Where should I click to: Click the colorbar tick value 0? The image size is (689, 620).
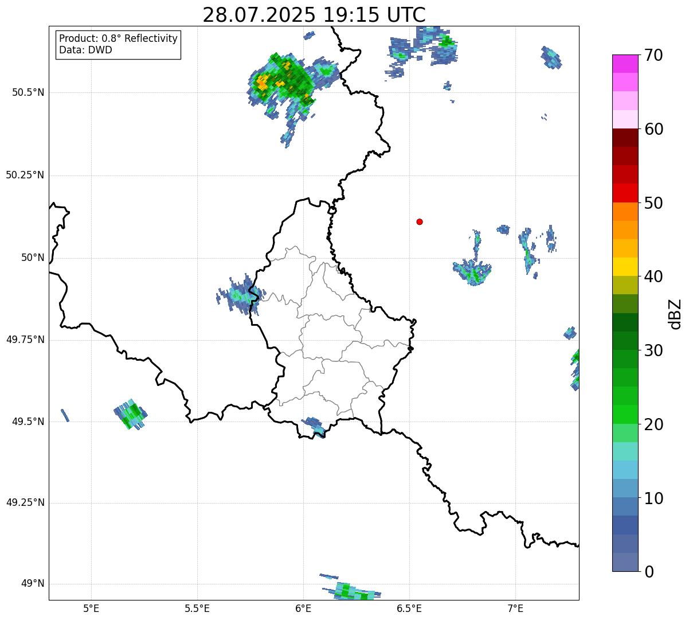[x=648, y=572]
